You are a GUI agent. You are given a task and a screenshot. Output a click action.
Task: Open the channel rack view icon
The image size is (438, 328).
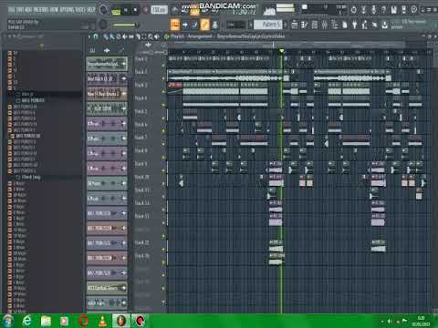point(315,25)
